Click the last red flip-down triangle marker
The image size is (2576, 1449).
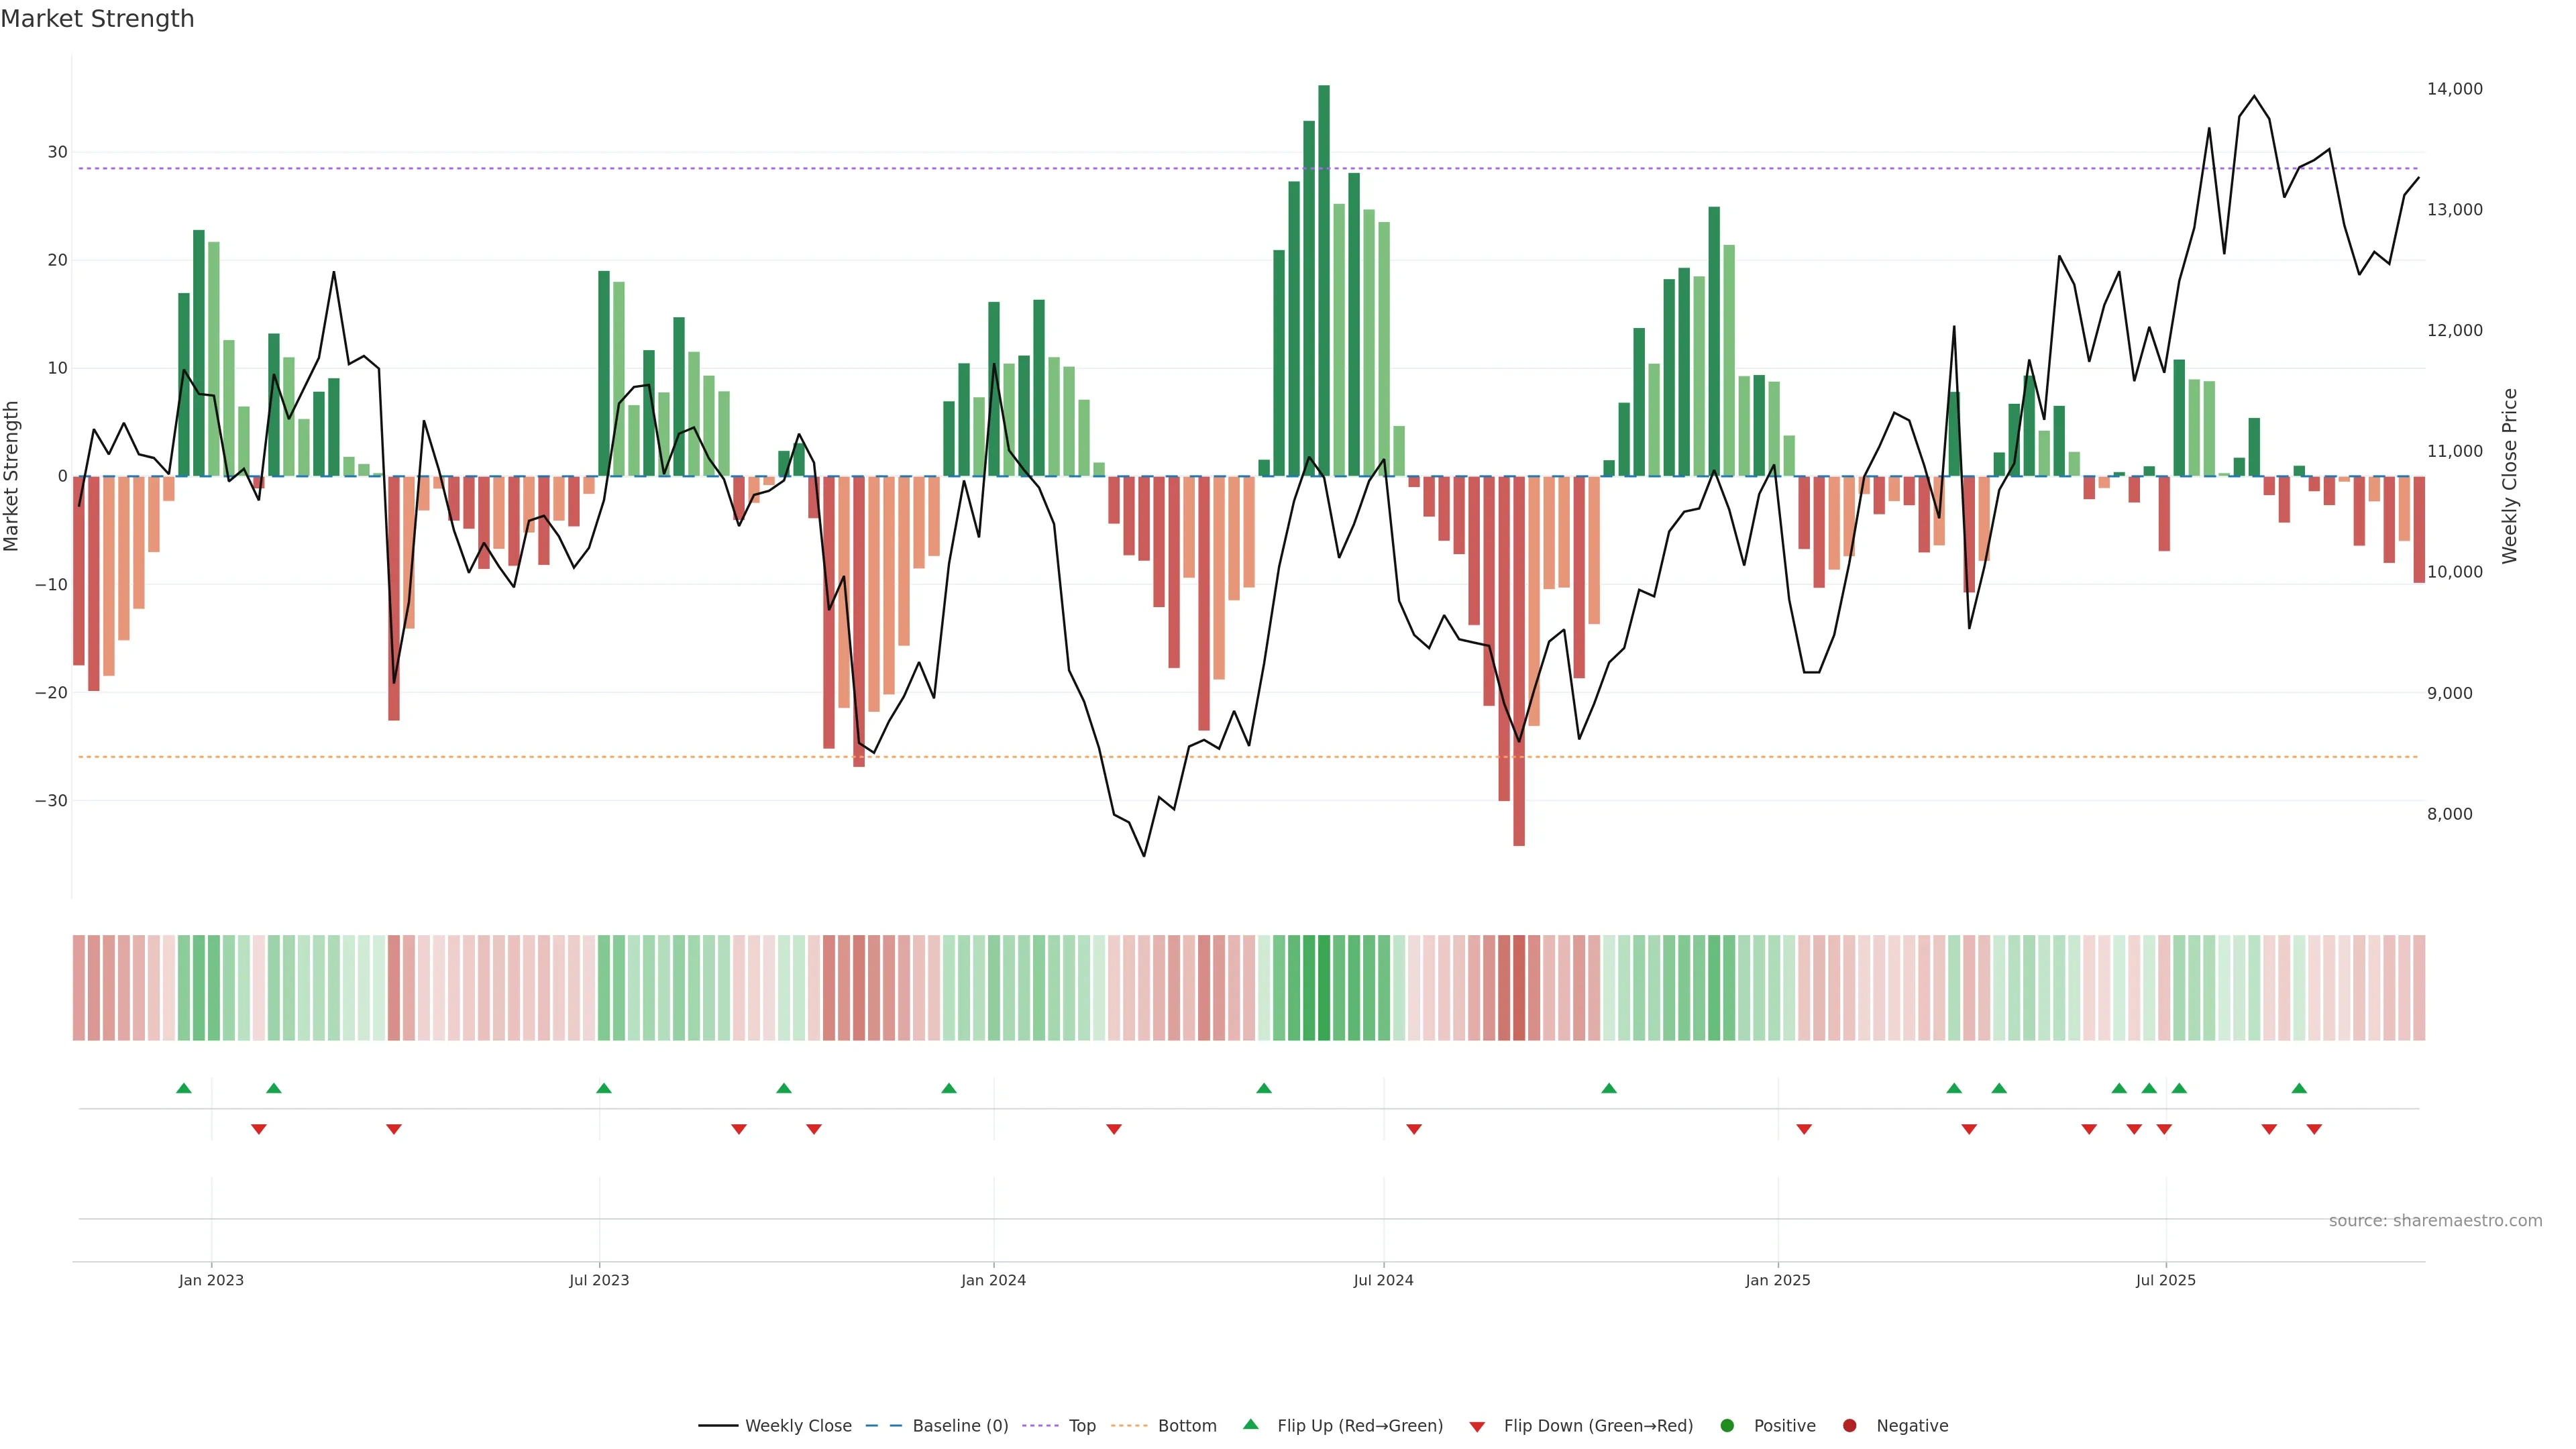point(2314,1129)
